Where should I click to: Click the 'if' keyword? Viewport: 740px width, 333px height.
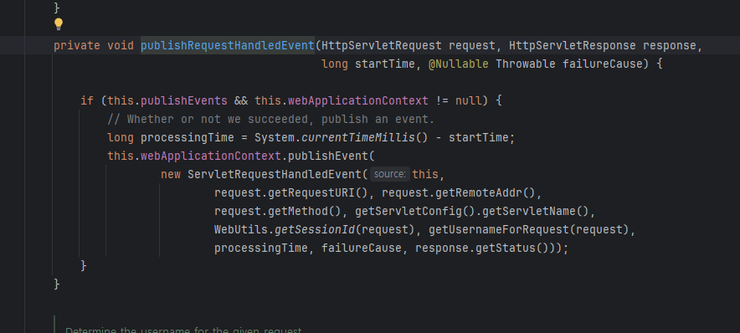[x=87, y=101]
